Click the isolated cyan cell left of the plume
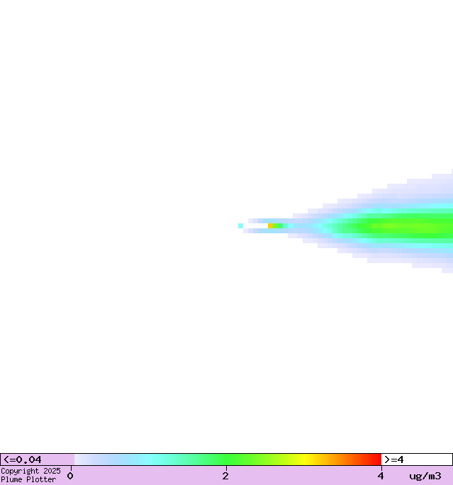453x485 pixels. (x=240, y=225)
